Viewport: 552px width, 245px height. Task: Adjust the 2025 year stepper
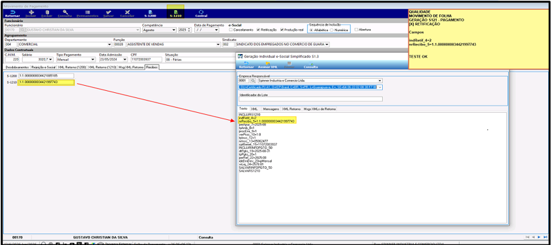[x=190, y=30]
